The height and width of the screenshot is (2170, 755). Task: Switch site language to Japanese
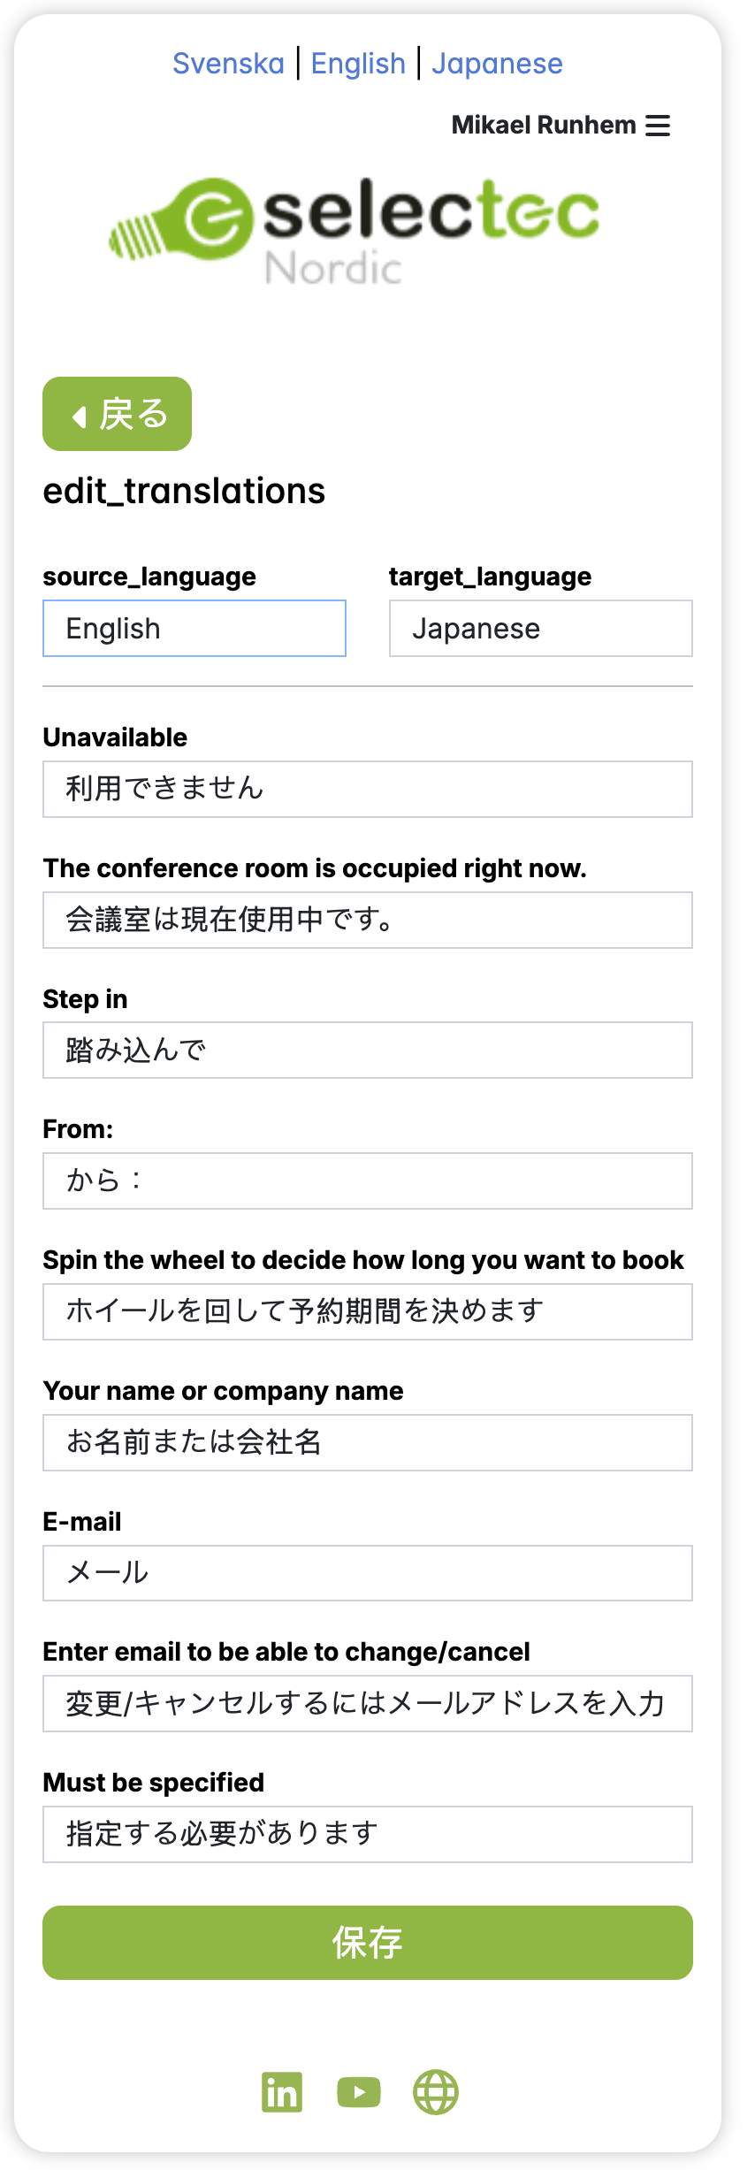click(497, 64)
